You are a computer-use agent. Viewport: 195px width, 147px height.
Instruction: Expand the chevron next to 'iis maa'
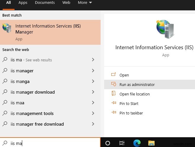[x=93, y=103]
